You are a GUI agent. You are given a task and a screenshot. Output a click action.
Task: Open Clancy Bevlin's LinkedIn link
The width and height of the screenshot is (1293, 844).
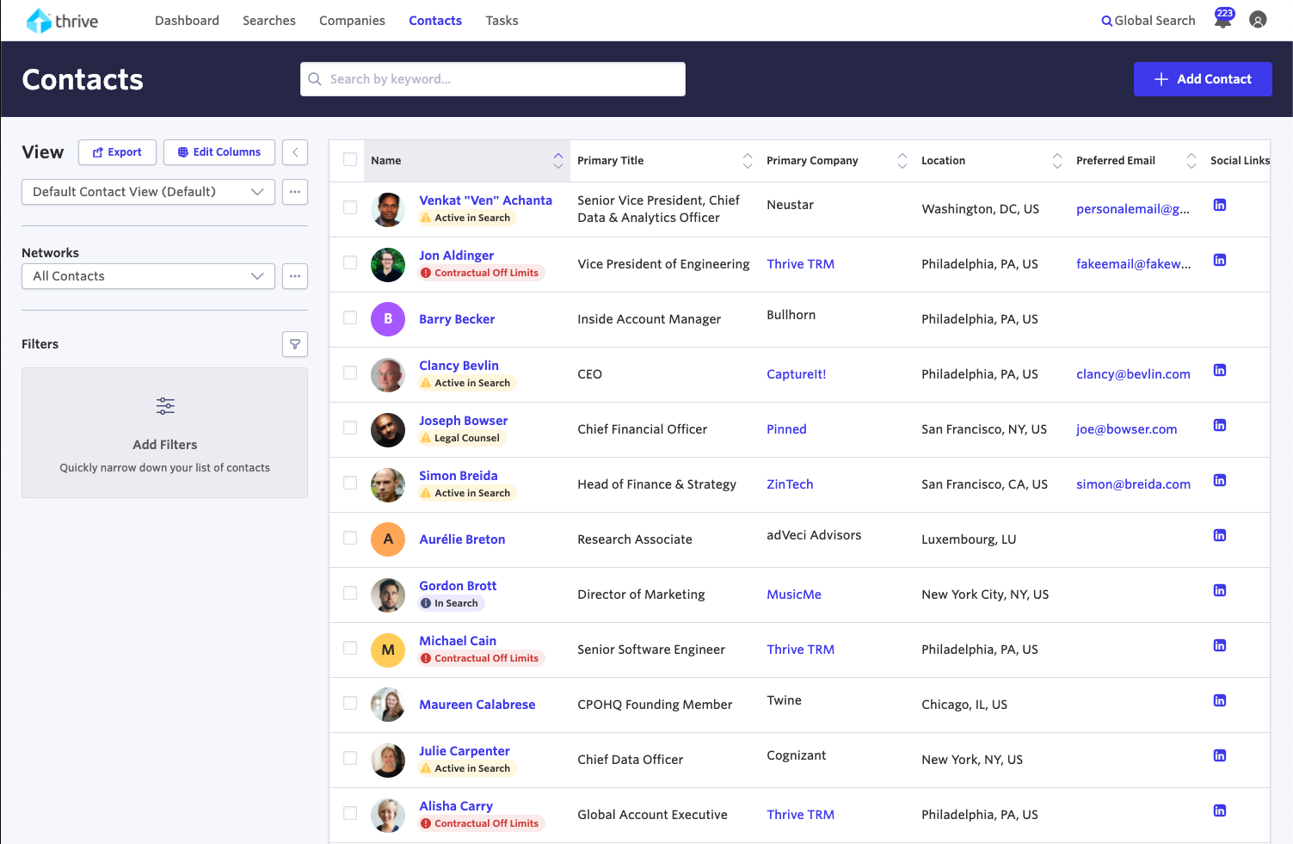tap(1220, 370)
